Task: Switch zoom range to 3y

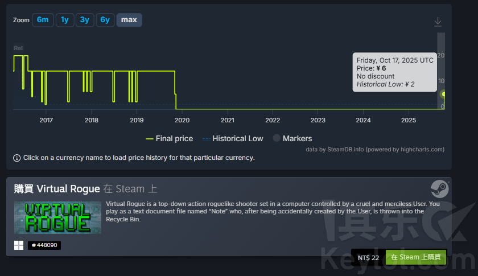Action: click(x=84, y=20)
